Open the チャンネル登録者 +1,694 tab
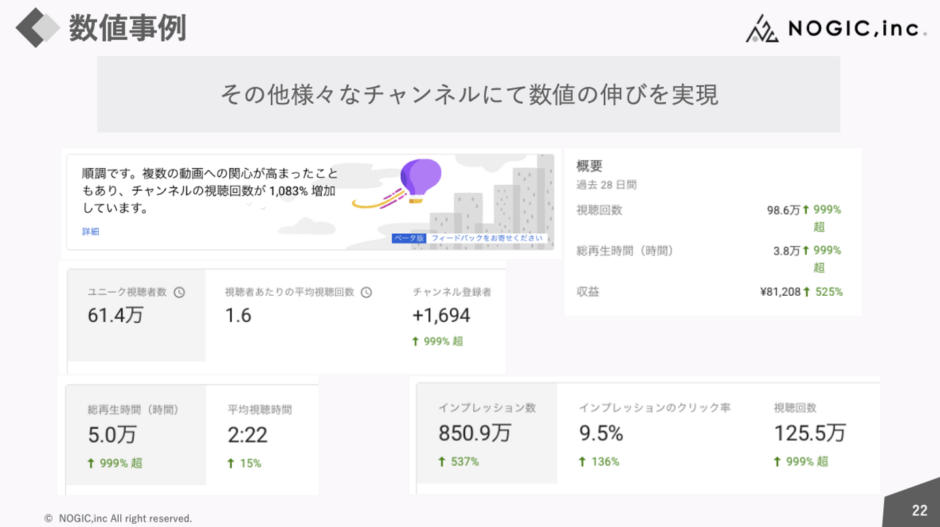940x527 pixels. click(452, 315)
